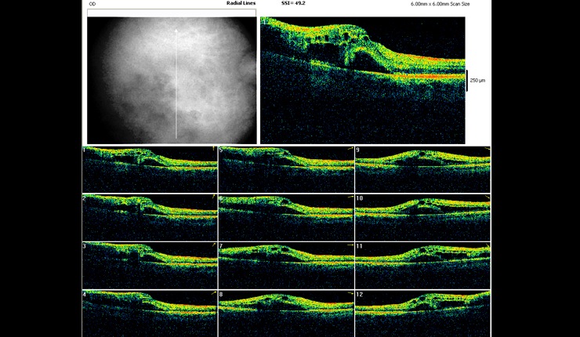Click the 250 µm scale bar
This screenshot has width=580, height=337.
468,80
